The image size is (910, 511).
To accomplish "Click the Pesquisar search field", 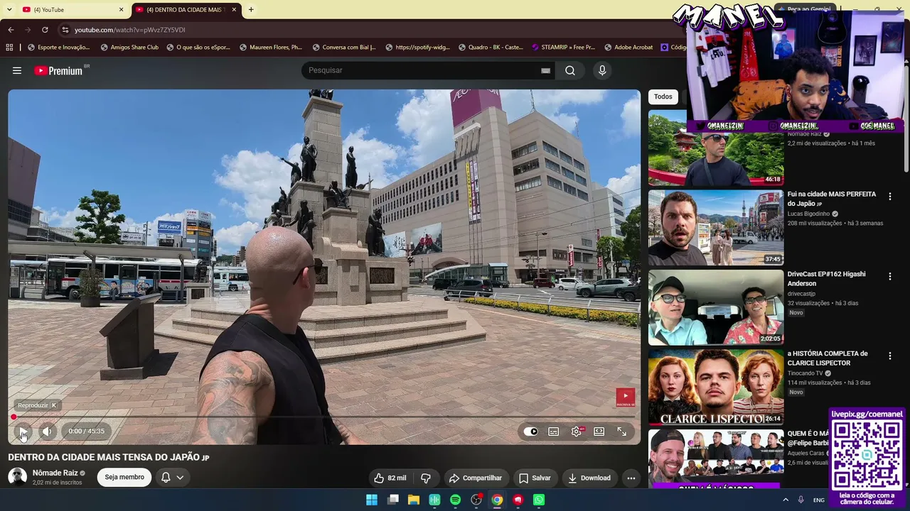I will [x=421, y=70].
